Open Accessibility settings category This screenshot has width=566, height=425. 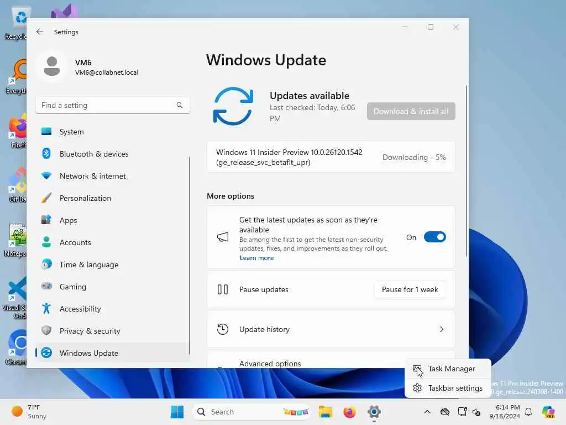(x=113, y=309)
